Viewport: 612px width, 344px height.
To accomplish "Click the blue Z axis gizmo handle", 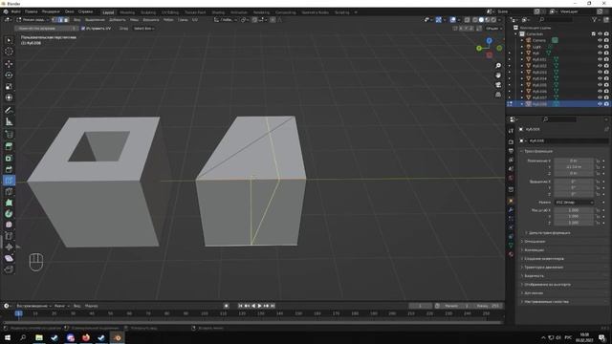I will pos(489,40).
